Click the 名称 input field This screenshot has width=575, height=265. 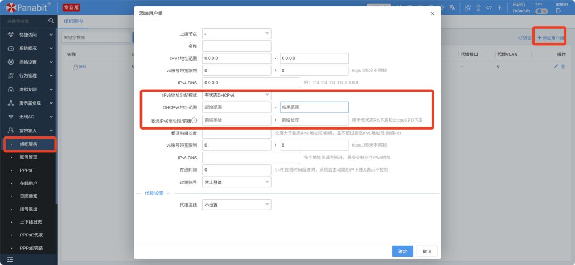tap(237, 46)
